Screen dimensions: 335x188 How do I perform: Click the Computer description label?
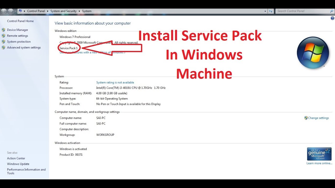(74, 129)
